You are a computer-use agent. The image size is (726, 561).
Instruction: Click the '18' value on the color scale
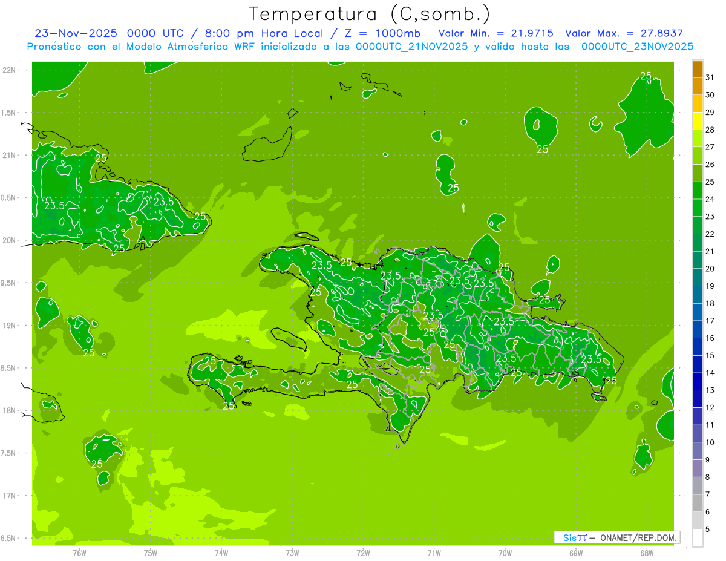pyautogui.click(x=710, y=303)
